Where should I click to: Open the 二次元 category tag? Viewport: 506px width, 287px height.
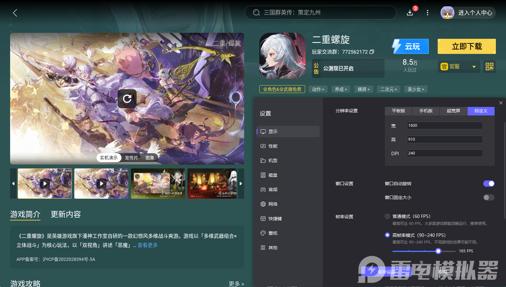389,89
